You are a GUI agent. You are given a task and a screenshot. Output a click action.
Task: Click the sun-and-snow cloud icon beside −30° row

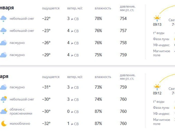tap(3, 99)
